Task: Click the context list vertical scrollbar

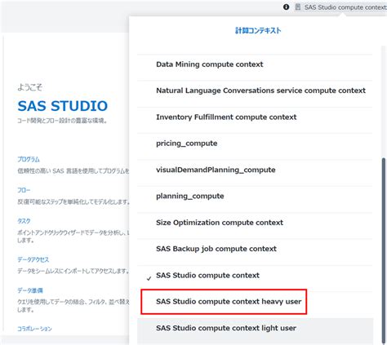Action: click(x=384, y=250)
